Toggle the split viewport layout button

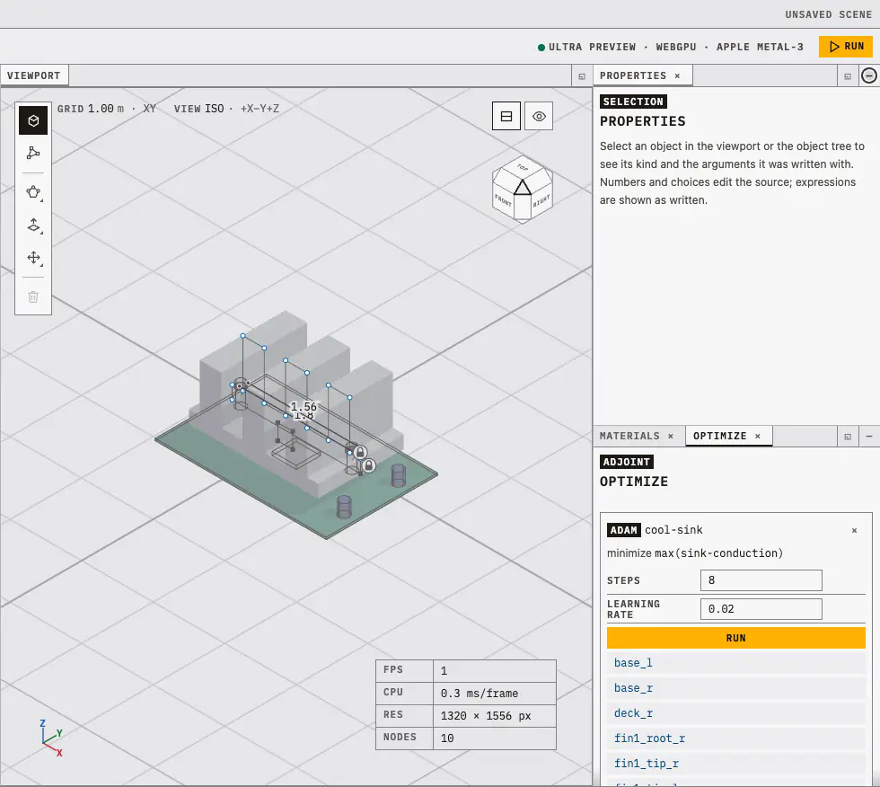[506, 116]
